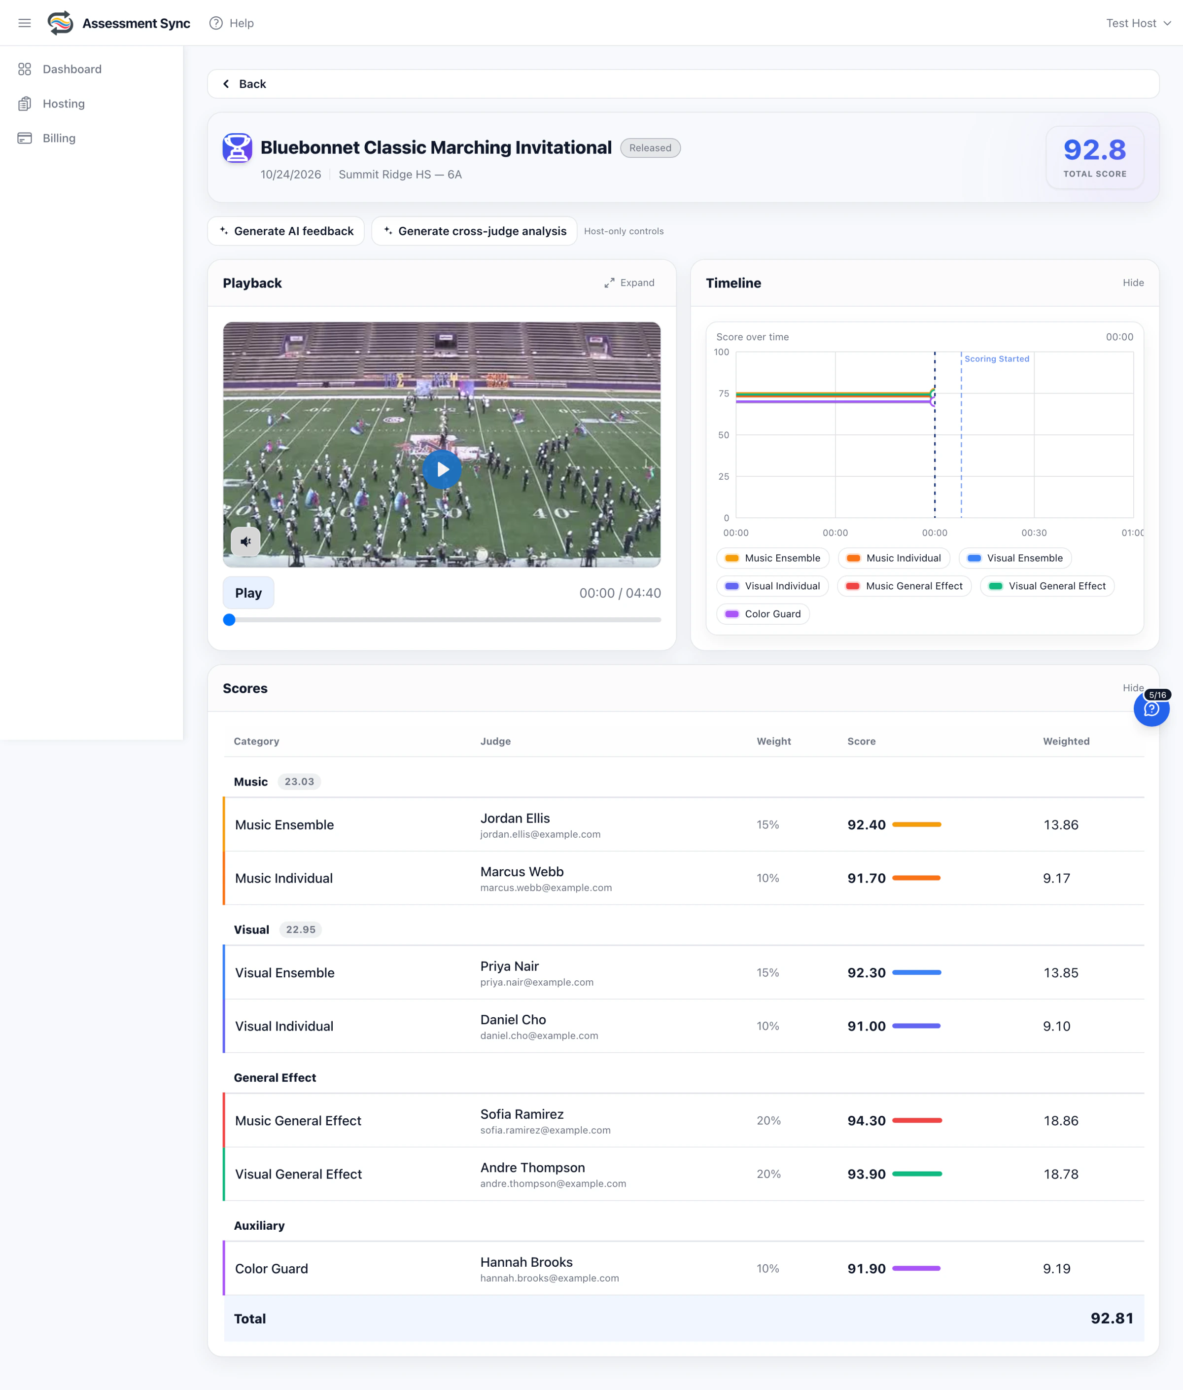The height and width of the screenshot is (1390, 1183).
Task: Click the Music Ensemble row
Action: (683, 824)
